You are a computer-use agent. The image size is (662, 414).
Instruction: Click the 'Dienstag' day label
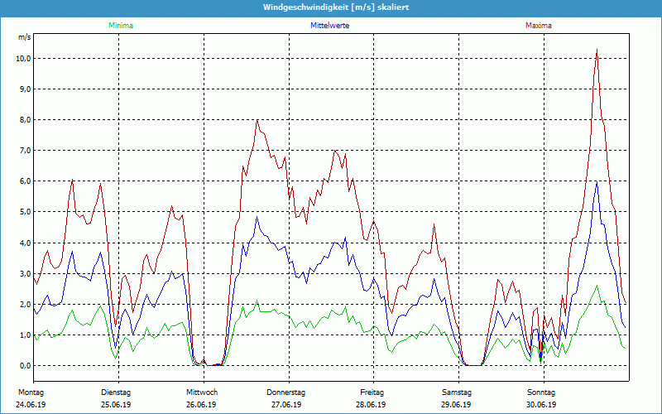pyautogui.click(x=116, y=392)
